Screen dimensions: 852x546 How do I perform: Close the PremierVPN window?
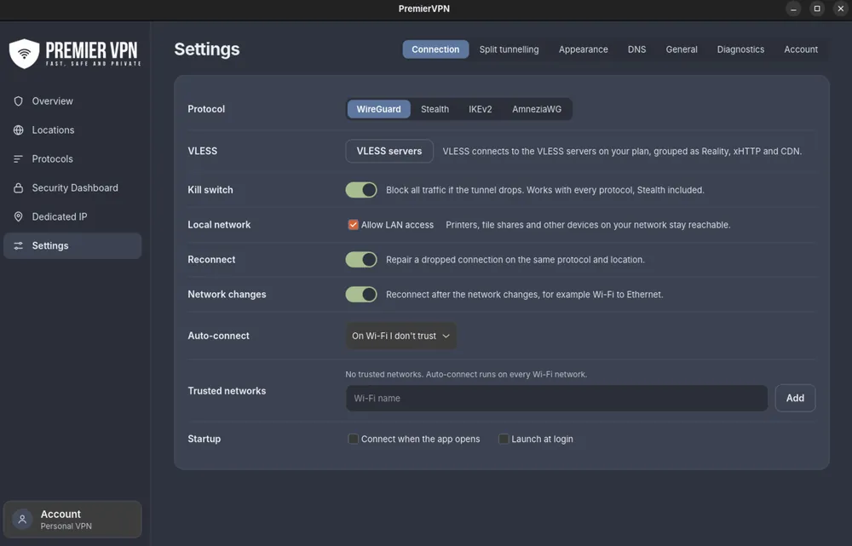(x=841, y=9)
